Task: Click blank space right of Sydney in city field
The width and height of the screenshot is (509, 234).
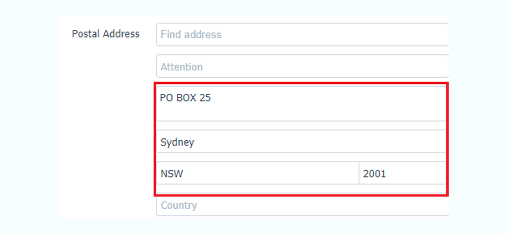Action: [x=320, y=142]
